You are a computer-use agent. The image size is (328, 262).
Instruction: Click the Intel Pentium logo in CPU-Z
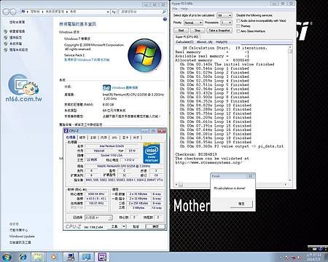(x=152, y=153)
